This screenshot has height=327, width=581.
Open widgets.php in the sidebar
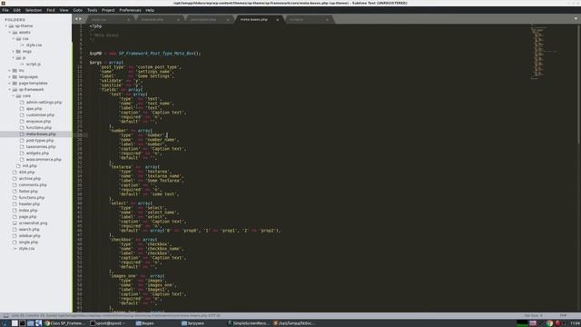pos(37,154)
